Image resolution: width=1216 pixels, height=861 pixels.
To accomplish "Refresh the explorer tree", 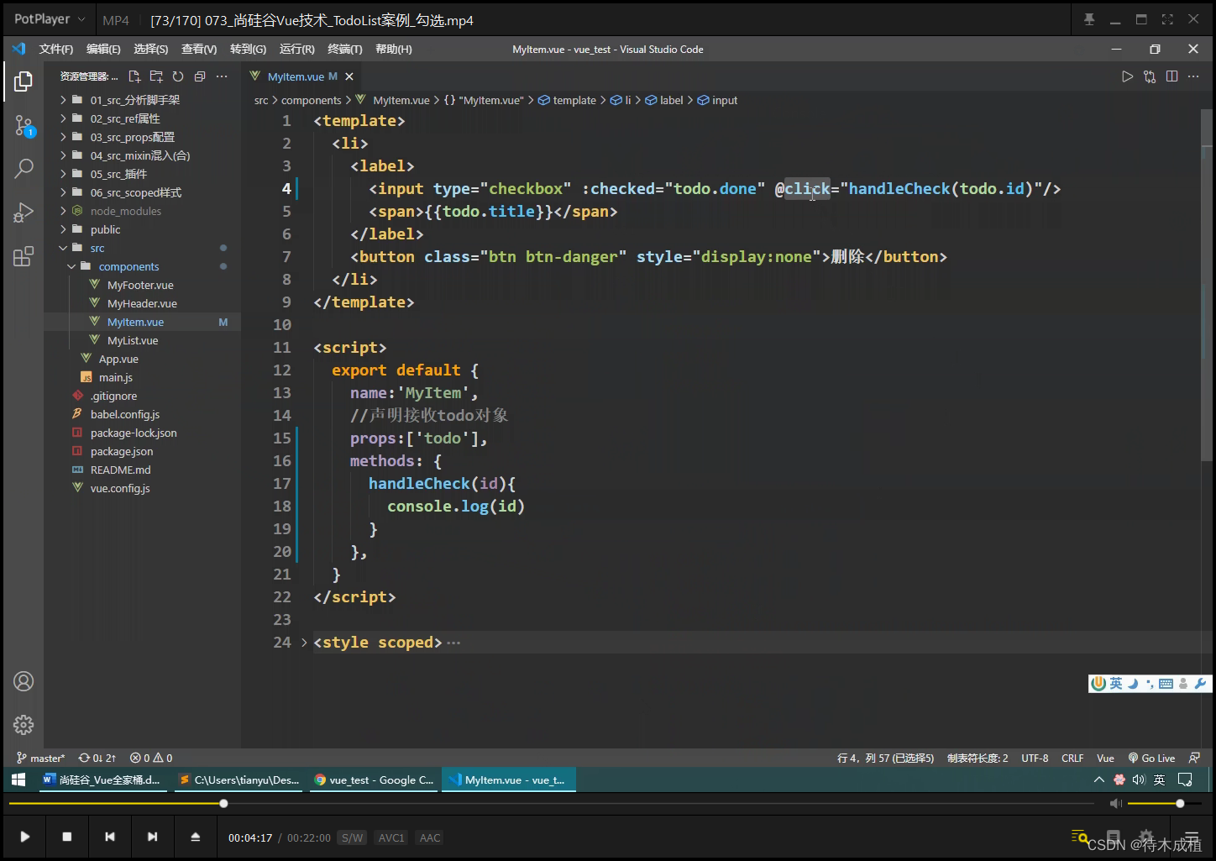I will coord(178,76).
